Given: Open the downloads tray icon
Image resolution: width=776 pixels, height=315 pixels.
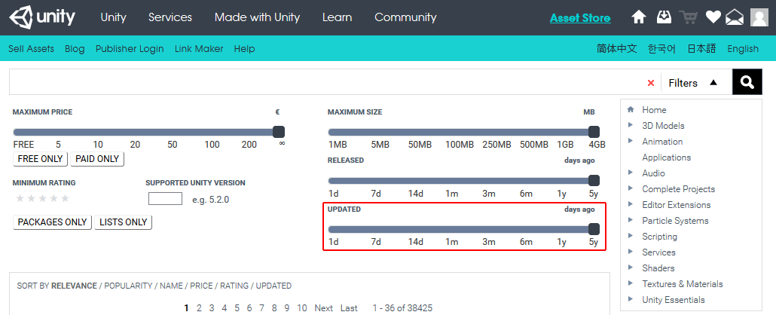Looking at the screenshot, I should click(664, 17).
